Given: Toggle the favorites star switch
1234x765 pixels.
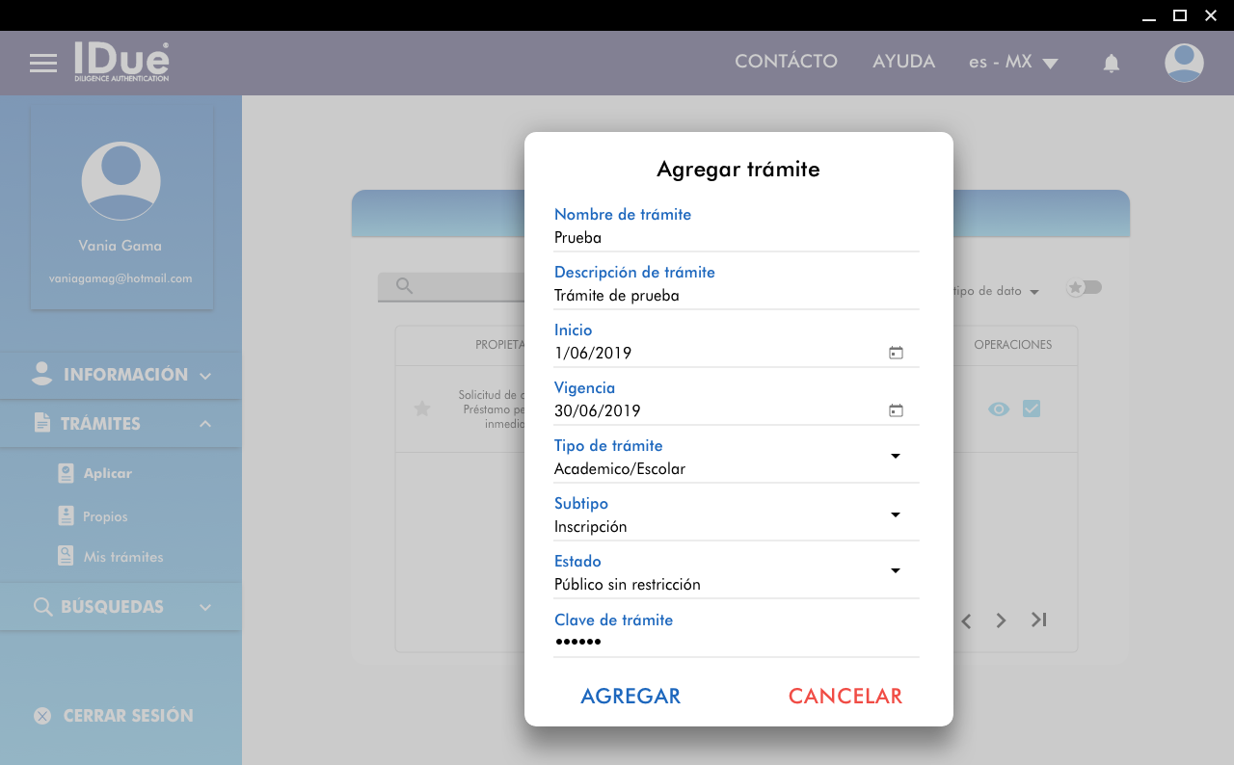Looking at the screenshot, I should 1084,288.
